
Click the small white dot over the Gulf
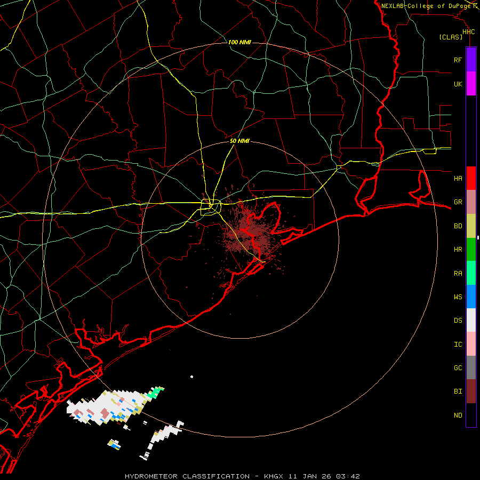point(191,377)
